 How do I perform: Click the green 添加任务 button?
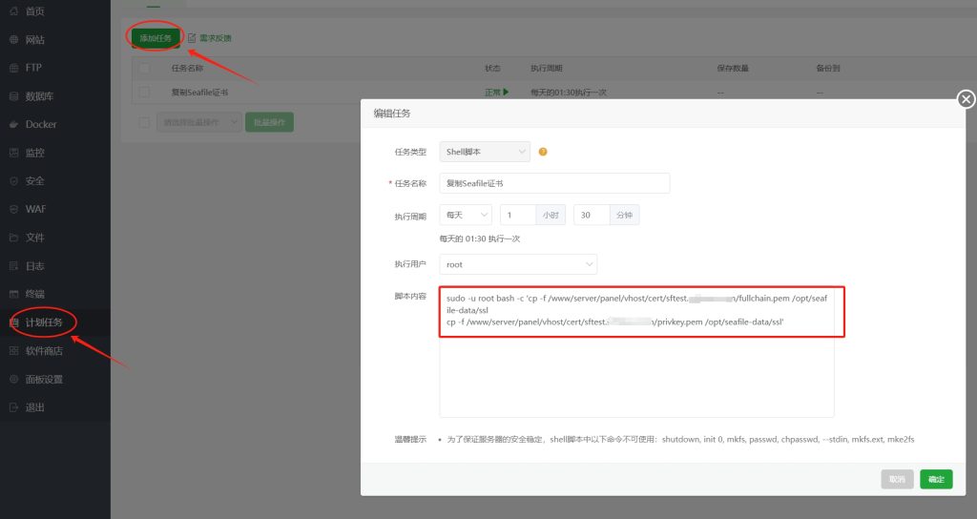pos(156,38)
